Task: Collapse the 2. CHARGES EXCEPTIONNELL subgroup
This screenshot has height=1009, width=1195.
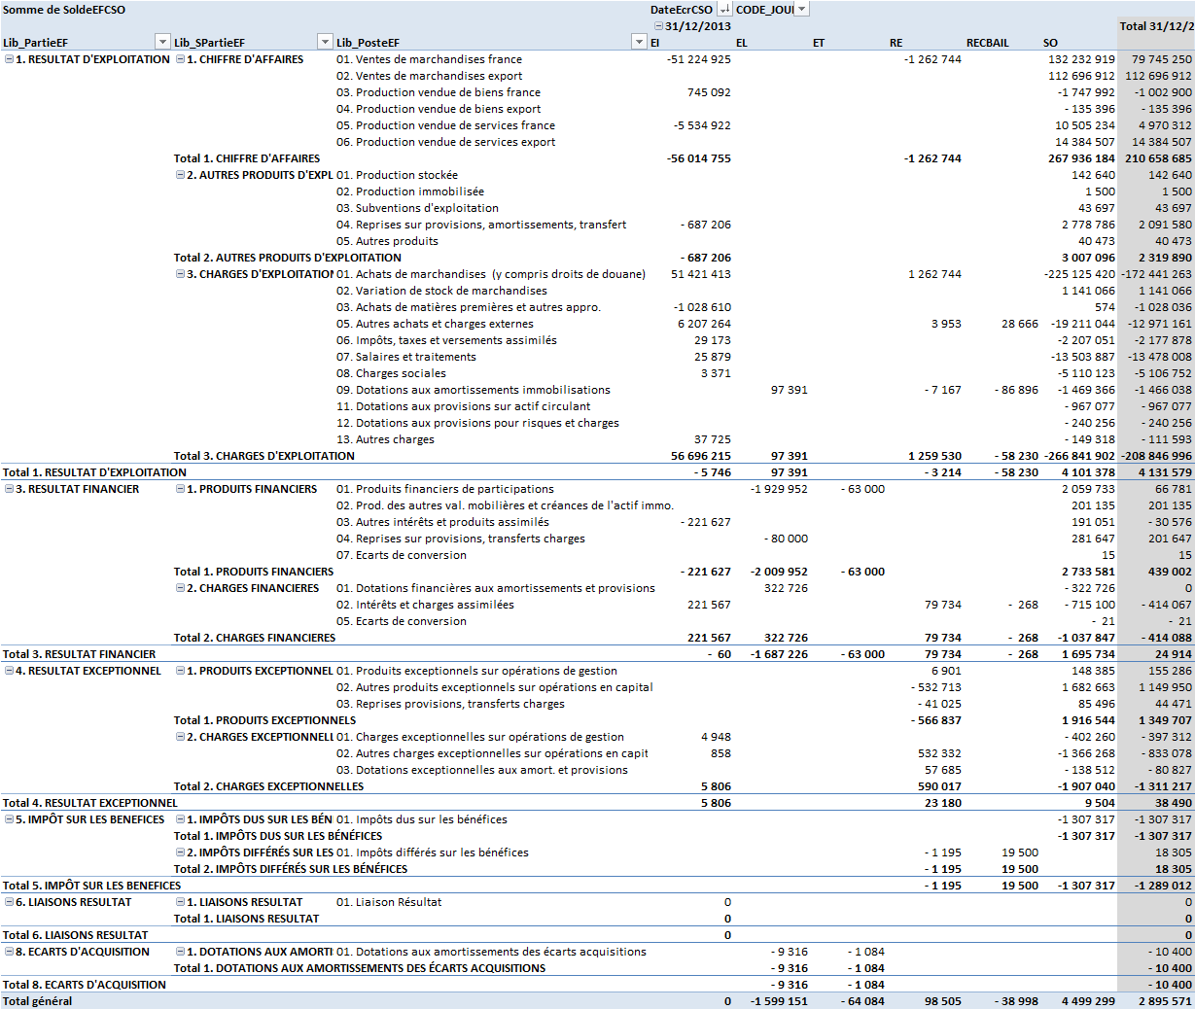Action: click(x=180, y=737)
